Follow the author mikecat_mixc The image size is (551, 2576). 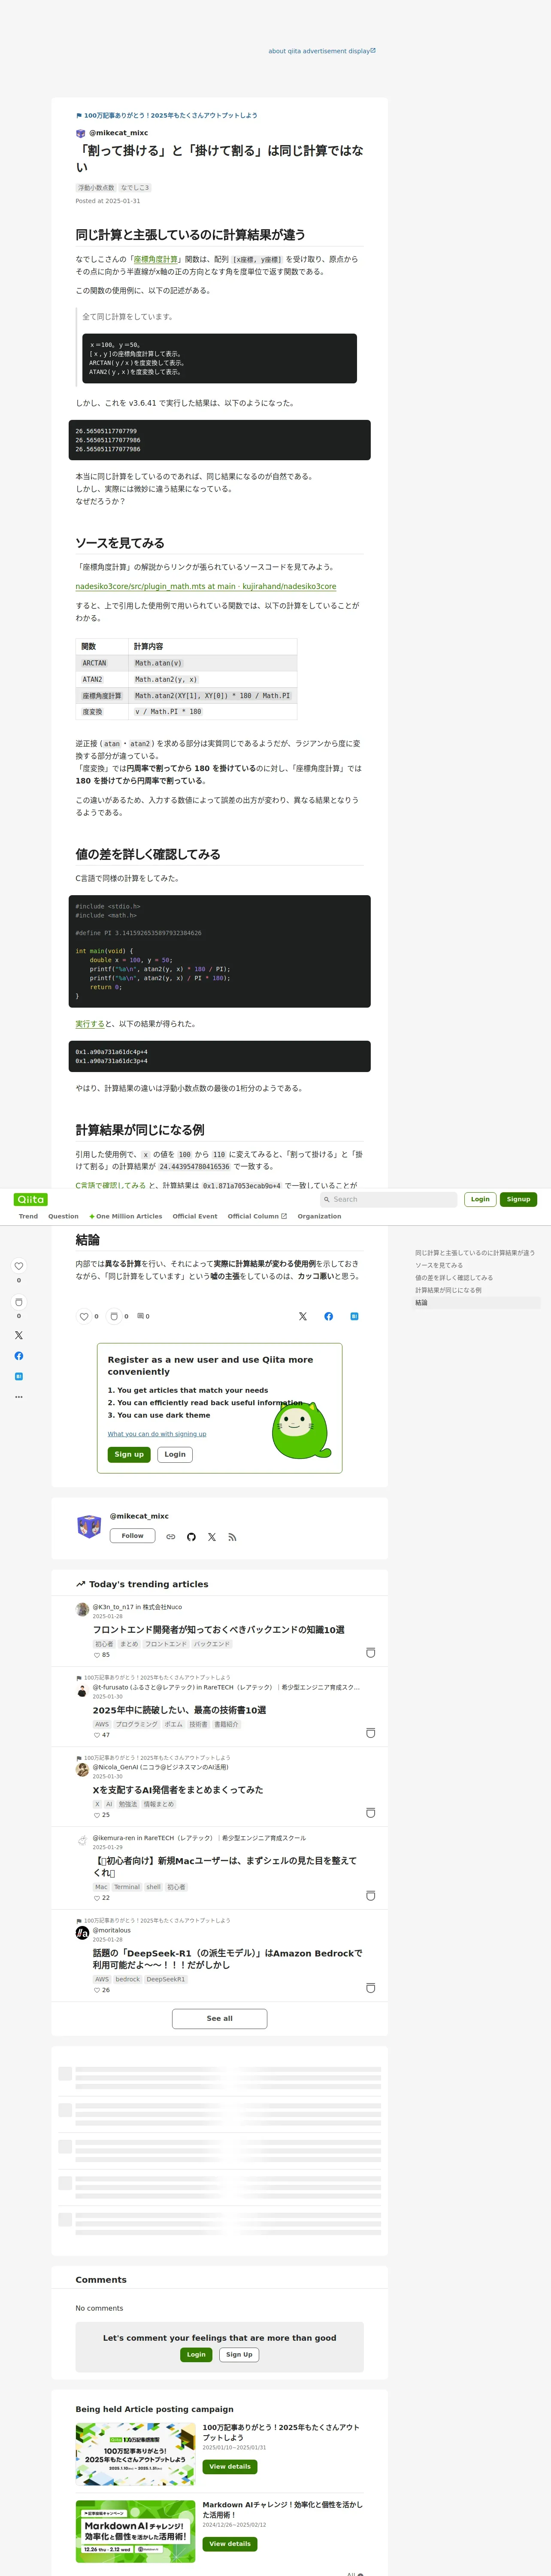tap(132, 1536)
